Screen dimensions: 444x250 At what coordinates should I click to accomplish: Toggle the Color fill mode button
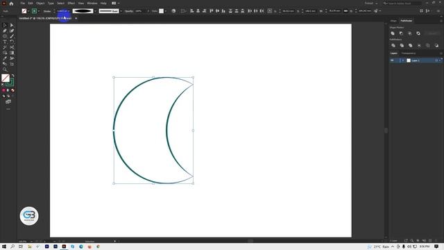pos(3,90)
